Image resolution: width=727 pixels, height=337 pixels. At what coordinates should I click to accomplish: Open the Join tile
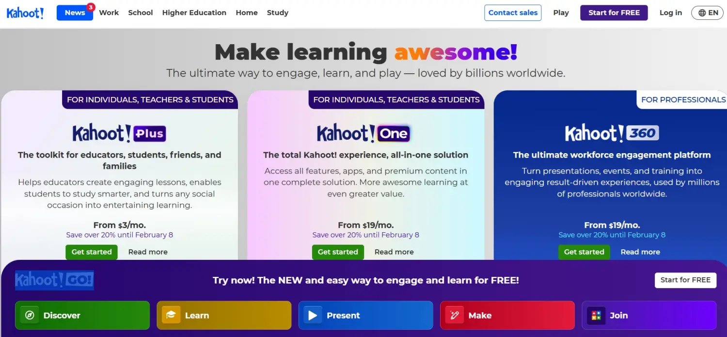(649, 315)
